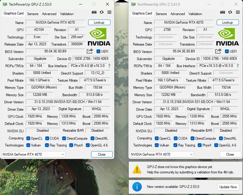
Task: Click GPU-Z 2.53.0 title bar app icon
Action: [5, 4]
